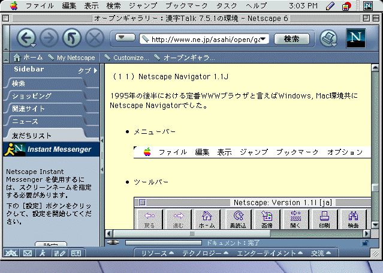Click the vertical scrollbar down arrow
Viewport: 383px width, 273px height.
[375, 224]
